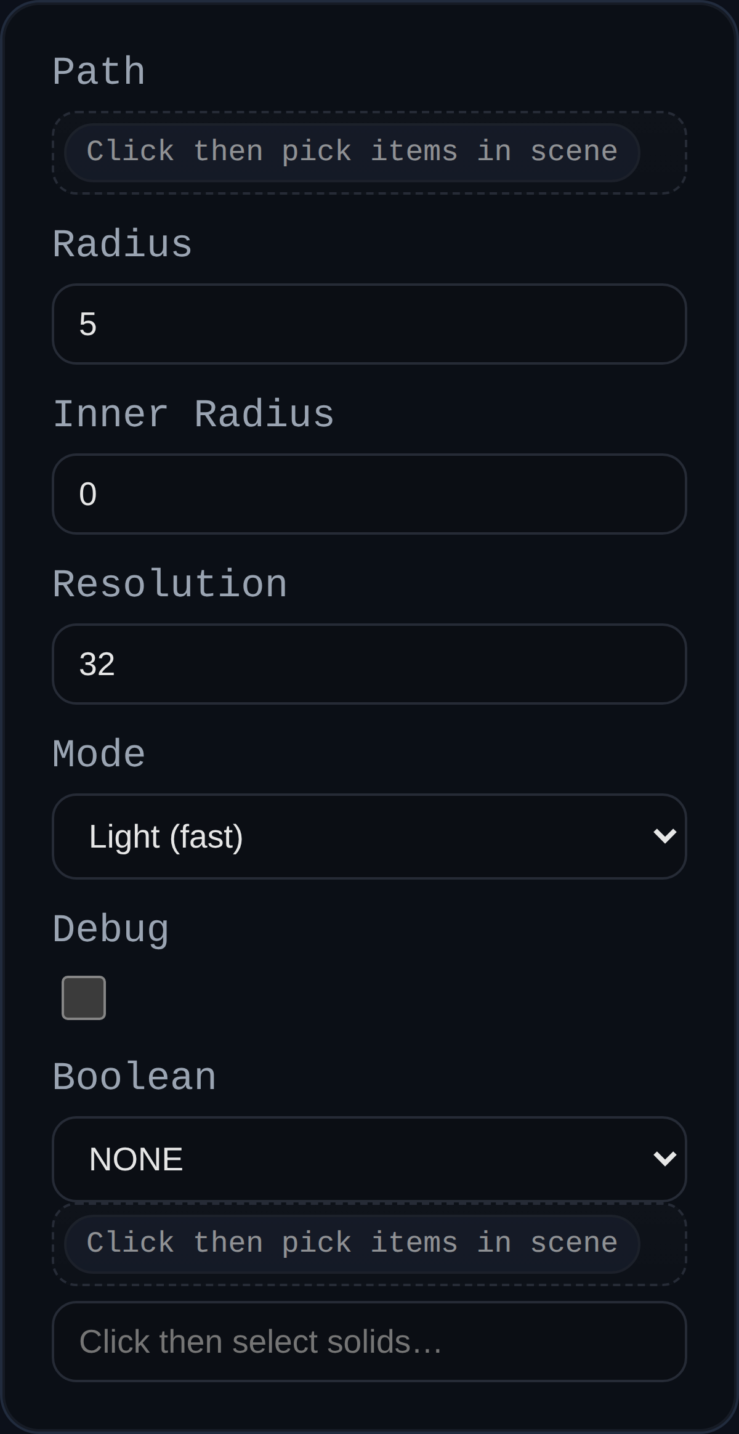The height and width of the screenshot is (1434, 739).
Task: Click the Path label
Action: pos(99,70)
